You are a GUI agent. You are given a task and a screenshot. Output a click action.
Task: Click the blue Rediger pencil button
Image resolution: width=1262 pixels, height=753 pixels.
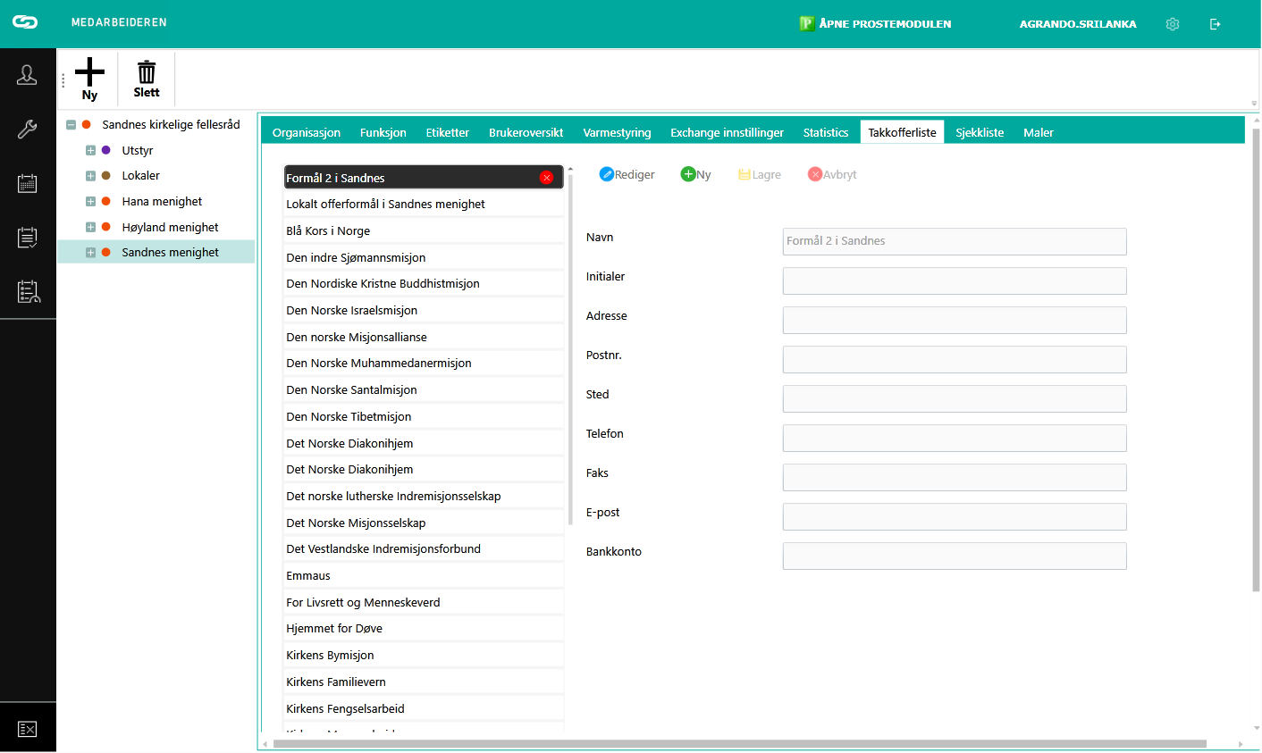[x=627, y=174]
